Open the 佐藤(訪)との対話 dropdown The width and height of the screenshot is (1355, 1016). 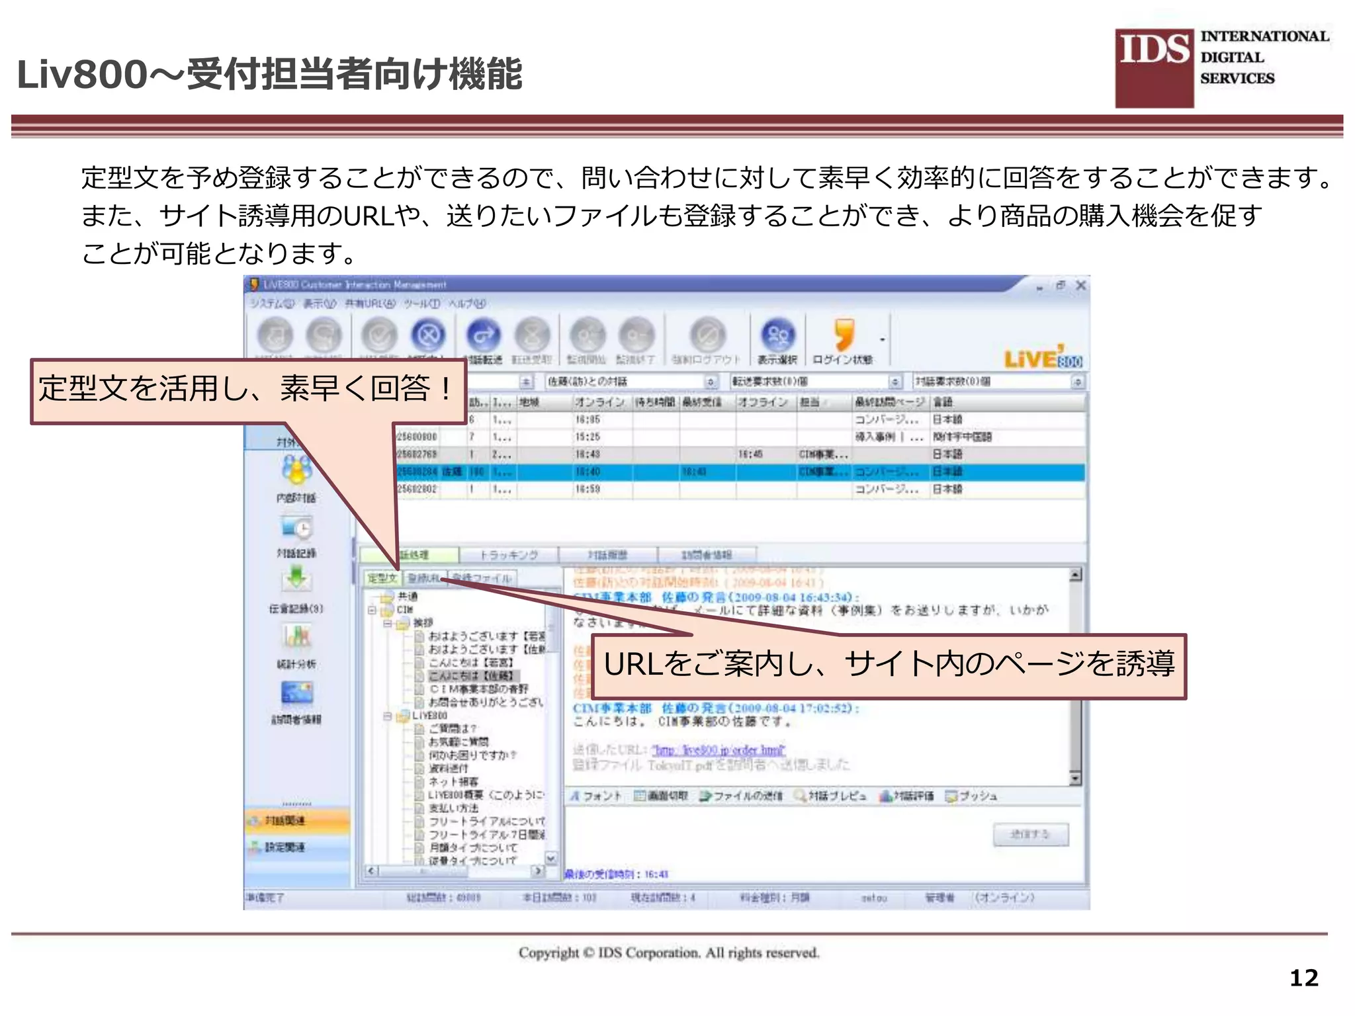point(711,382)
